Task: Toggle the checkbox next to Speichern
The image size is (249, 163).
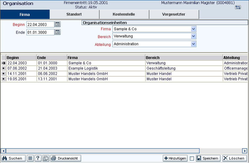Action: coord(192,158)
